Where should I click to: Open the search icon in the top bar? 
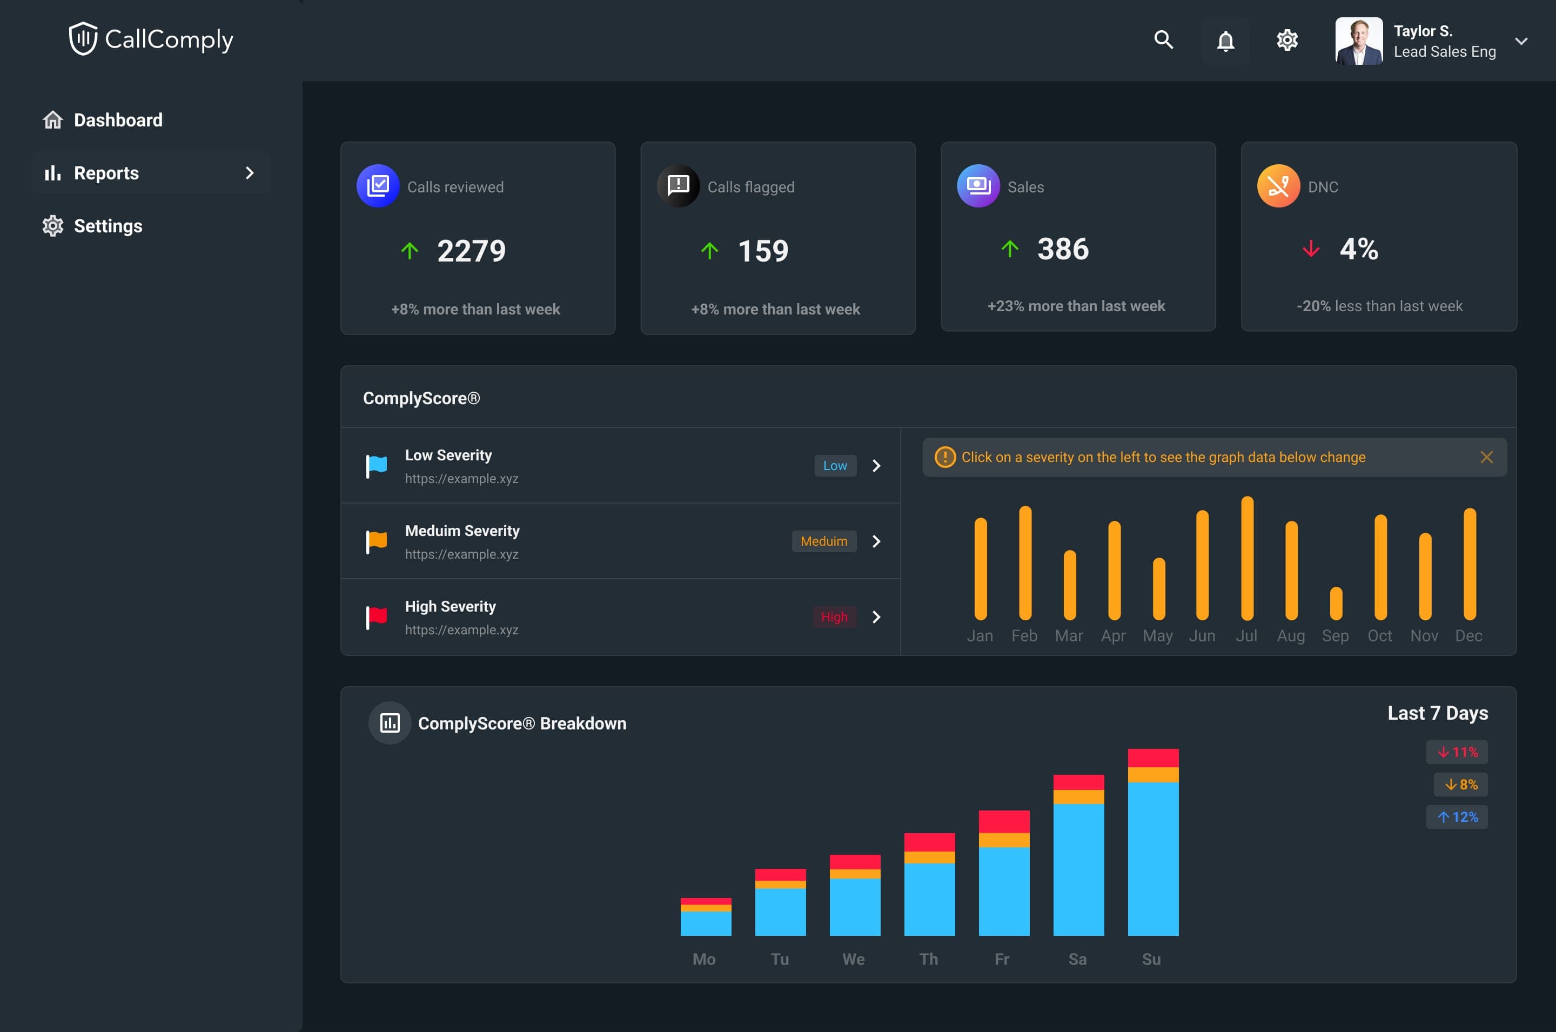click(x=1163, y=40)
